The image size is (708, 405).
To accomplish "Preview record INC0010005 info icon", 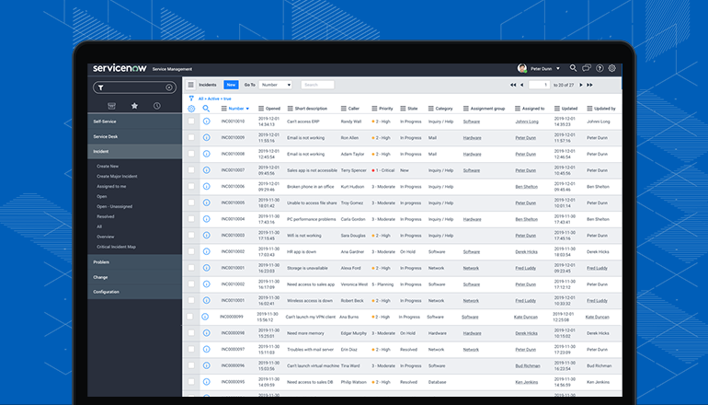I will (206, 202).
